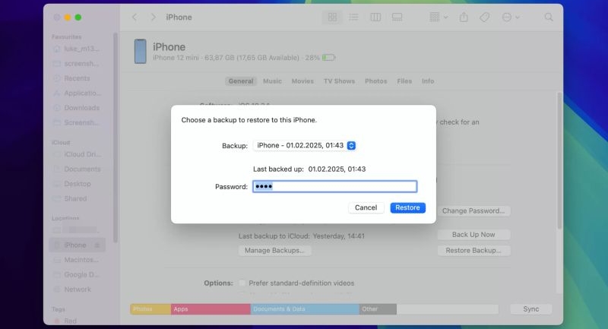608x329 pixels.
Task: Click the Tags toolbar icon
Action: tap(484, 17)
